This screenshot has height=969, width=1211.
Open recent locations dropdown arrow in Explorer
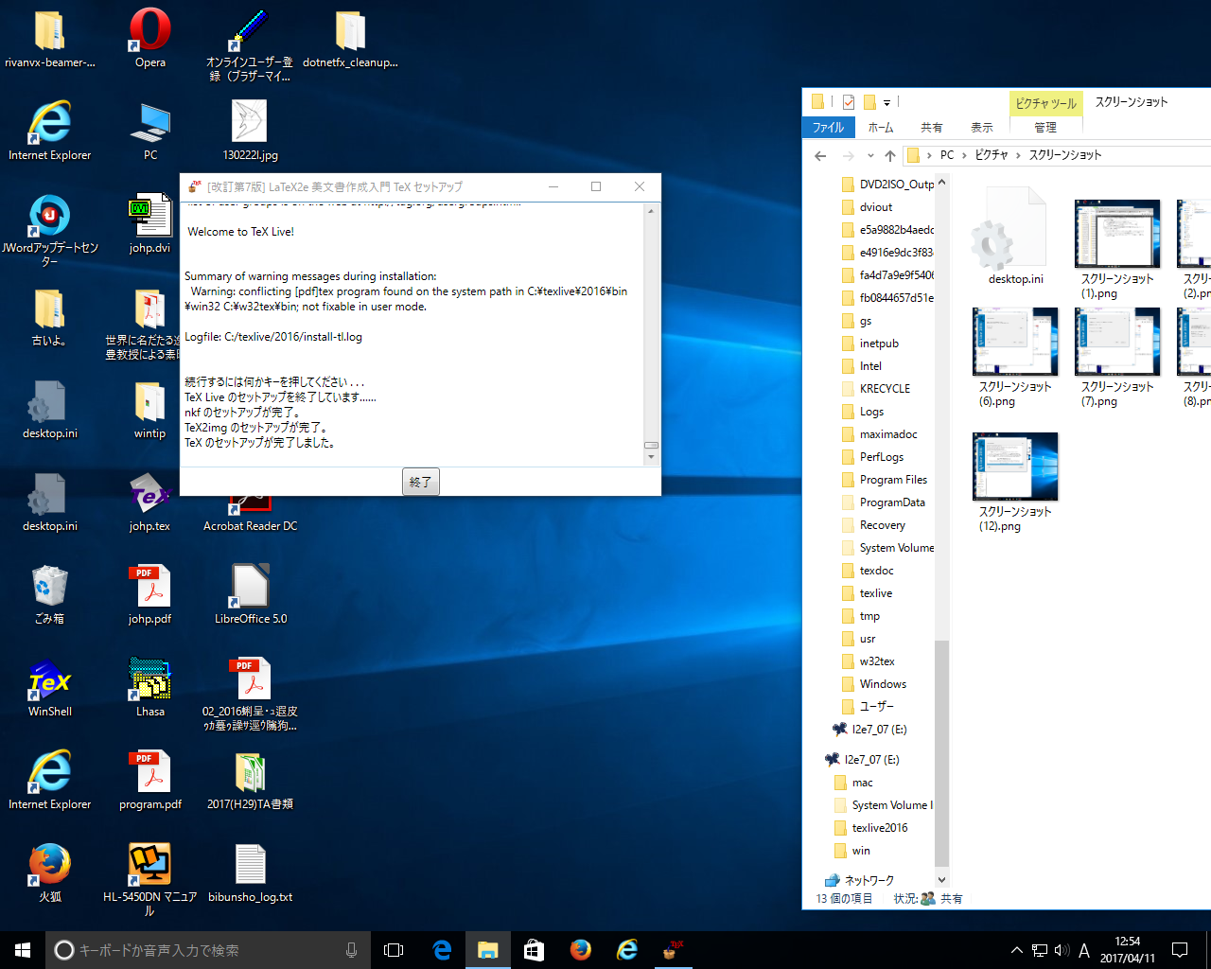point(870,155)
